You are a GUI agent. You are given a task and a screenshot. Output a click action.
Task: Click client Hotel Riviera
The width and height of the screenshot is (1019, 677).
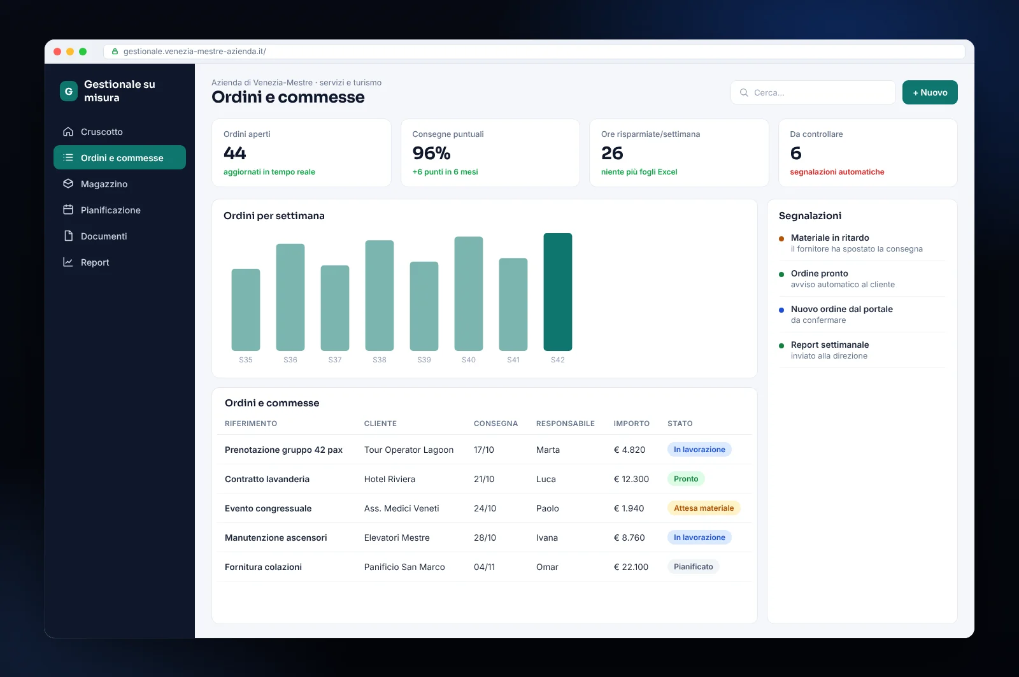pos(390,479)
